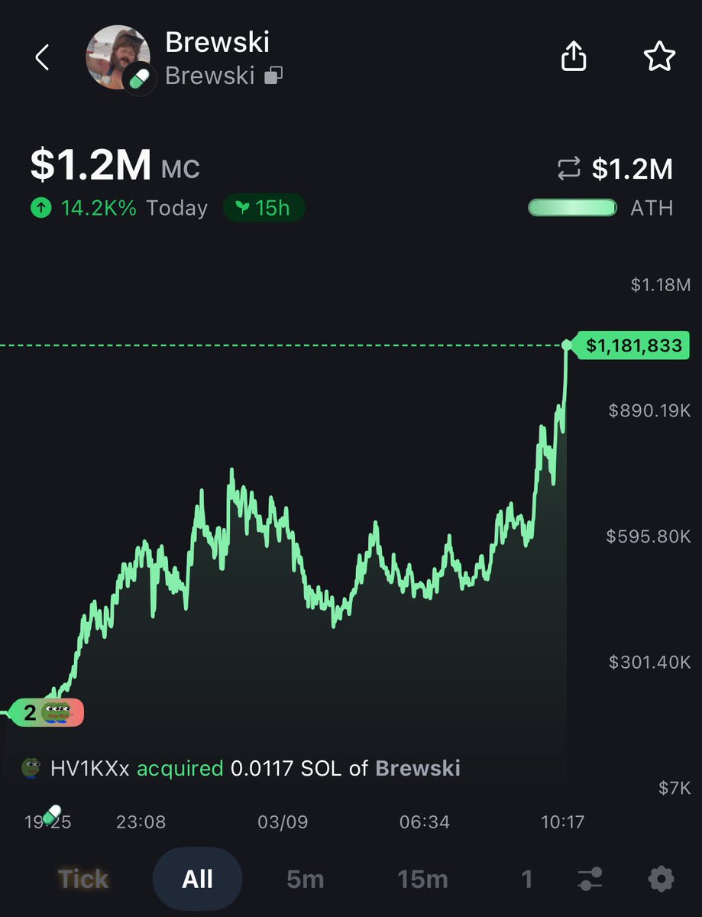Viewport: 702px width, 917px height.
Task: Tap the pill launch marker on the time axis
Action: coord(52,814)
